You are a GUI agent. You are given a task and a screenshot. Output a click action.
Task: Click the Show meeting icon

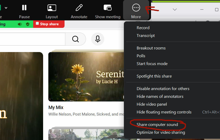[x=108, y=8]
